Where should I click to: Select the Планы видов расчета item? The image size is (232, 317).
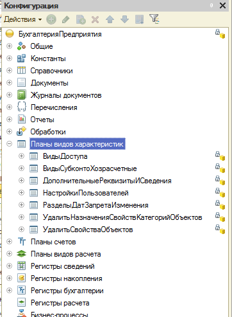(66, 254)
